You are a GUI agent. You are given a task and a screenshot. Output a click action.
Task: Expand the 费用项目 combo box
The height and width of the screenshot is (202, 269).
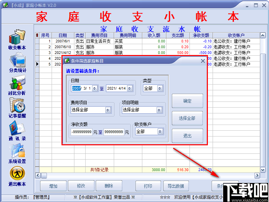[x=108, y=110]
